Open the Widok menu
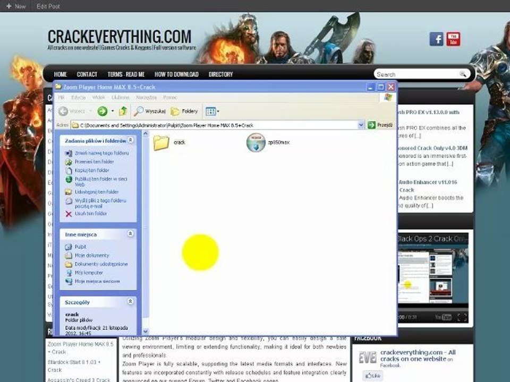 (x=99, y=98)
